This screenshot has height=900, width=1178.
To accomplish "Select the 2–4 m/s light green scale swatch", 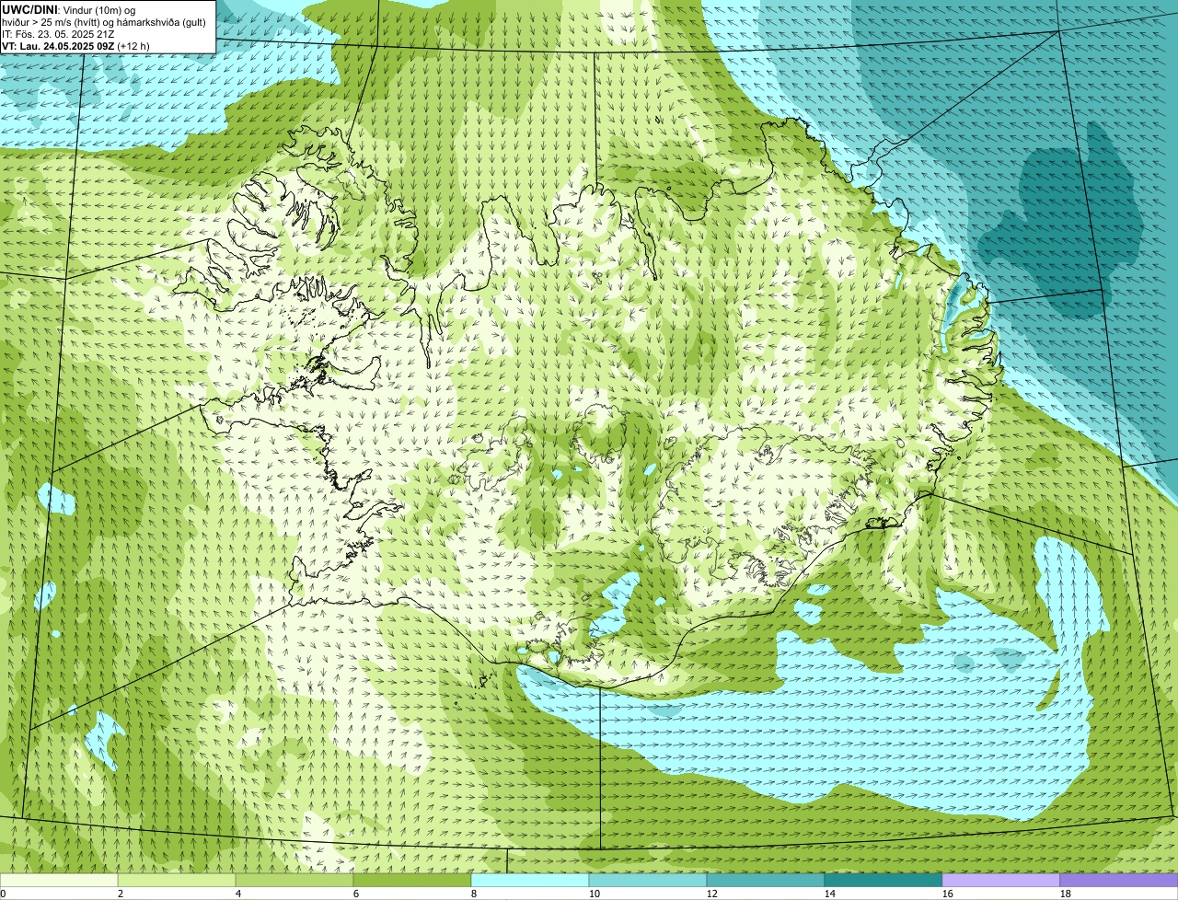I will [177, 880].
